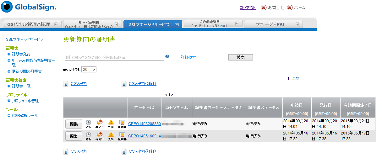Open order ID link CEPO1405160914
Viewport: 382px width, 163px height.
(x=145, y=136)
